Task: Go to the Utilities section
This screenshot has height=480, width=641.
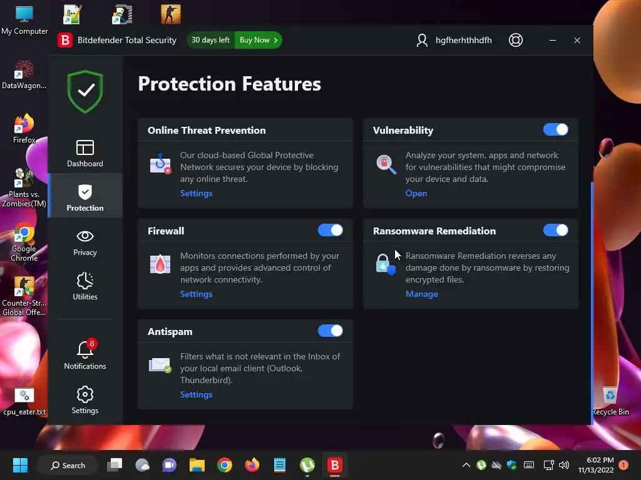Action: click(x=85, y=286)
